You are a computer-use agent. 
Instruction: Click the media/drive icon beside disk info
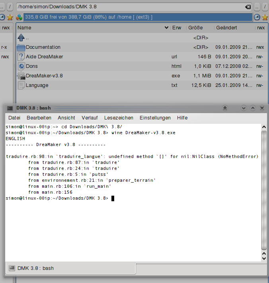(x=19, y=17)
